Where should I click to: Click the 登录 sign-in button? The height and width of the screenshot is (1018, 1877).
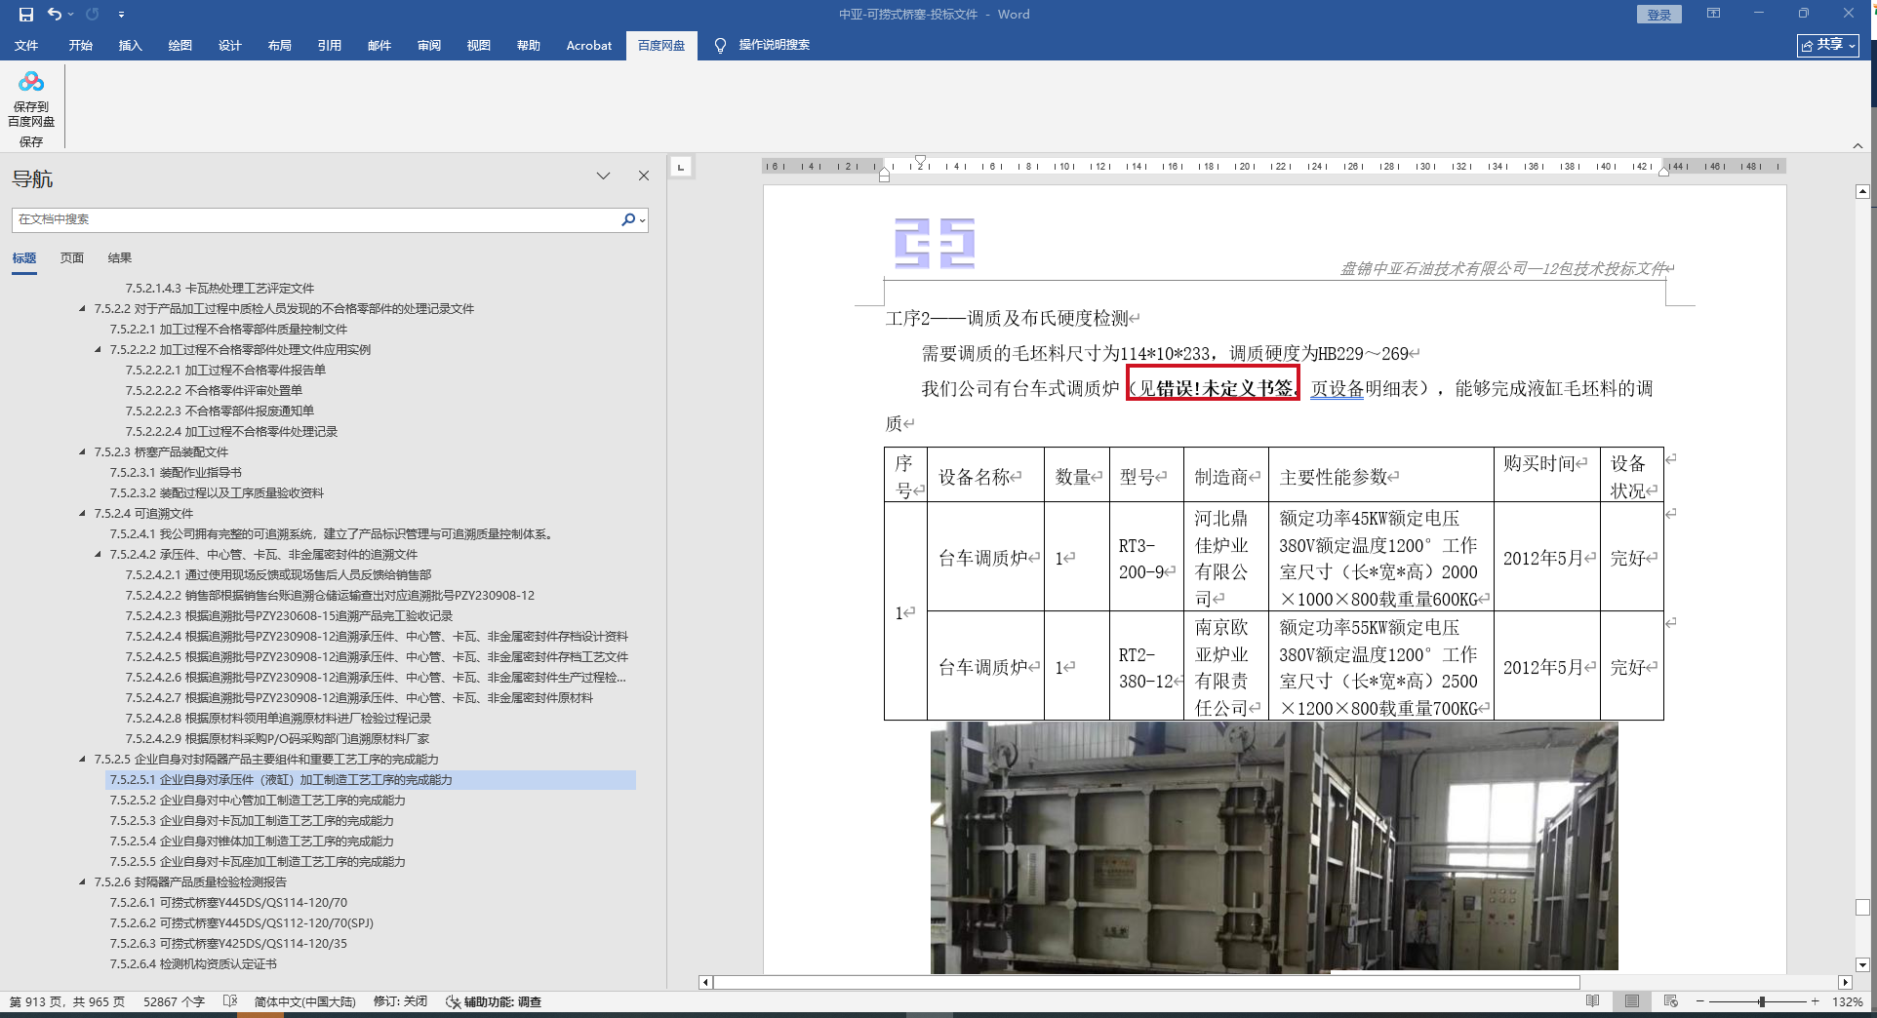(x=1658, y=15)
